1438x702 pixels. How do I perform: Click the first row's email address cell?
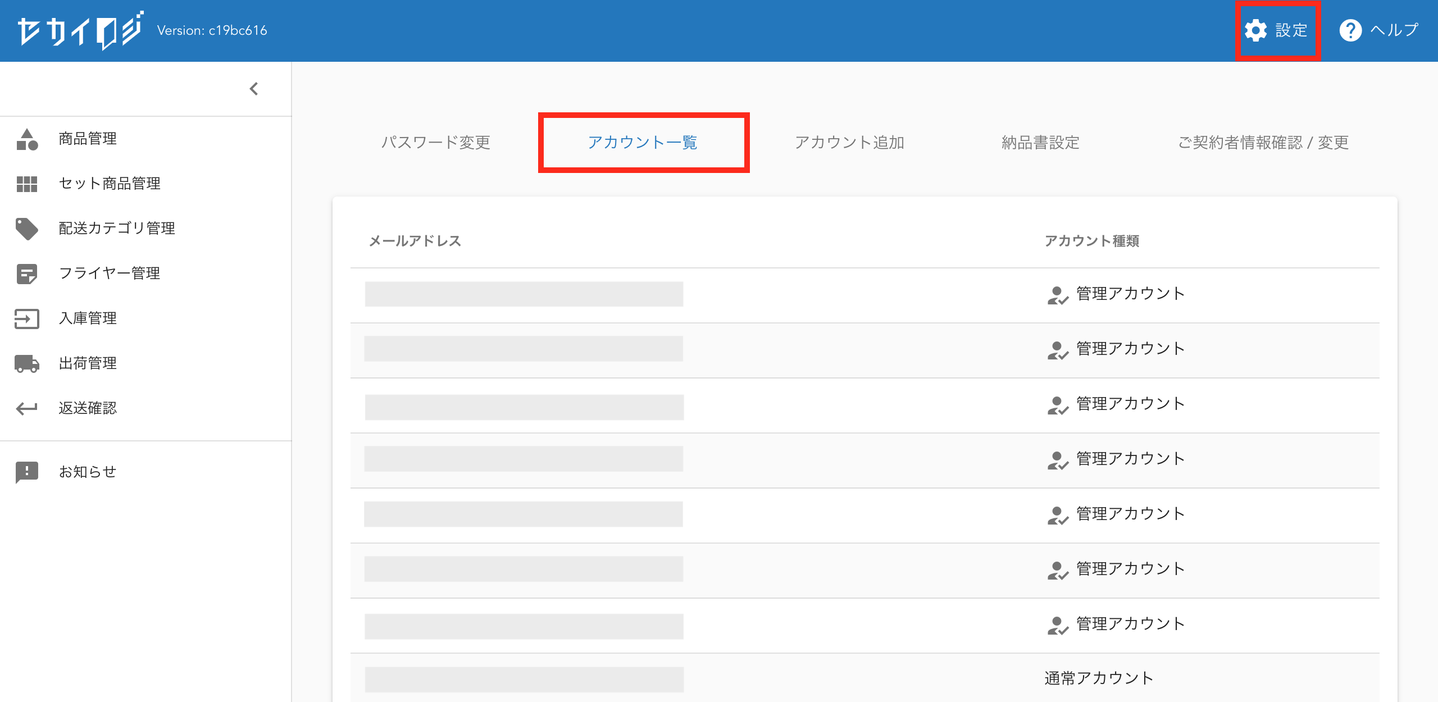pyautogui.click(x=524, y=294)
